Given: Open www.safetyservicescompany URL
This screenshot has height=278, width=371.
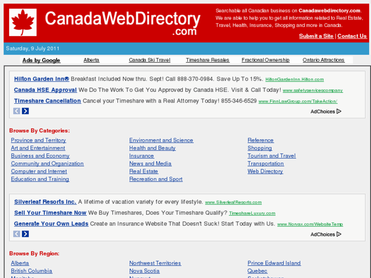Looking at the screenshot, I should pos(313,90).
